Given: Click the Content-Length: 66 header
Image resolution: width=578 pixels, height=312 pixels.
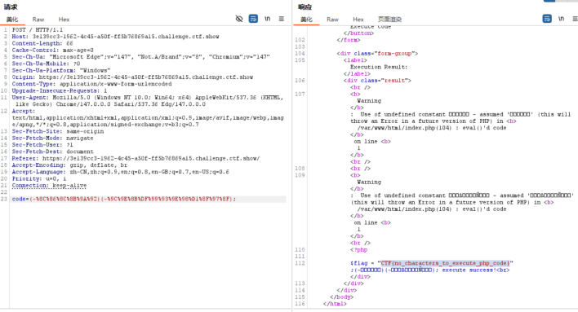Looking at the screenshot, I should coord(42,43).
